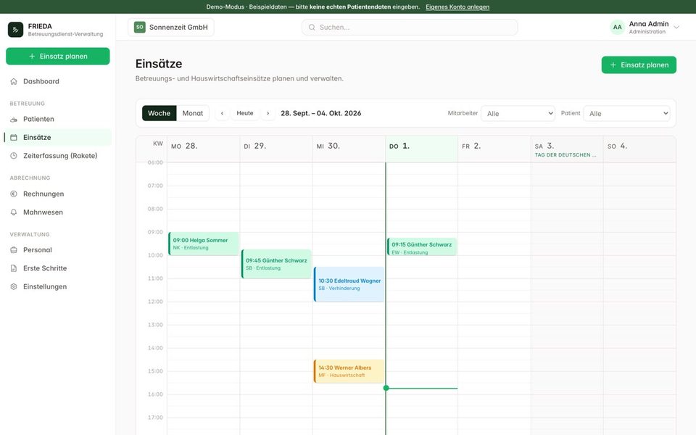Click the Einsätze calendar icon
Screen dimensions: 696x435
click(x=14, y=137)
